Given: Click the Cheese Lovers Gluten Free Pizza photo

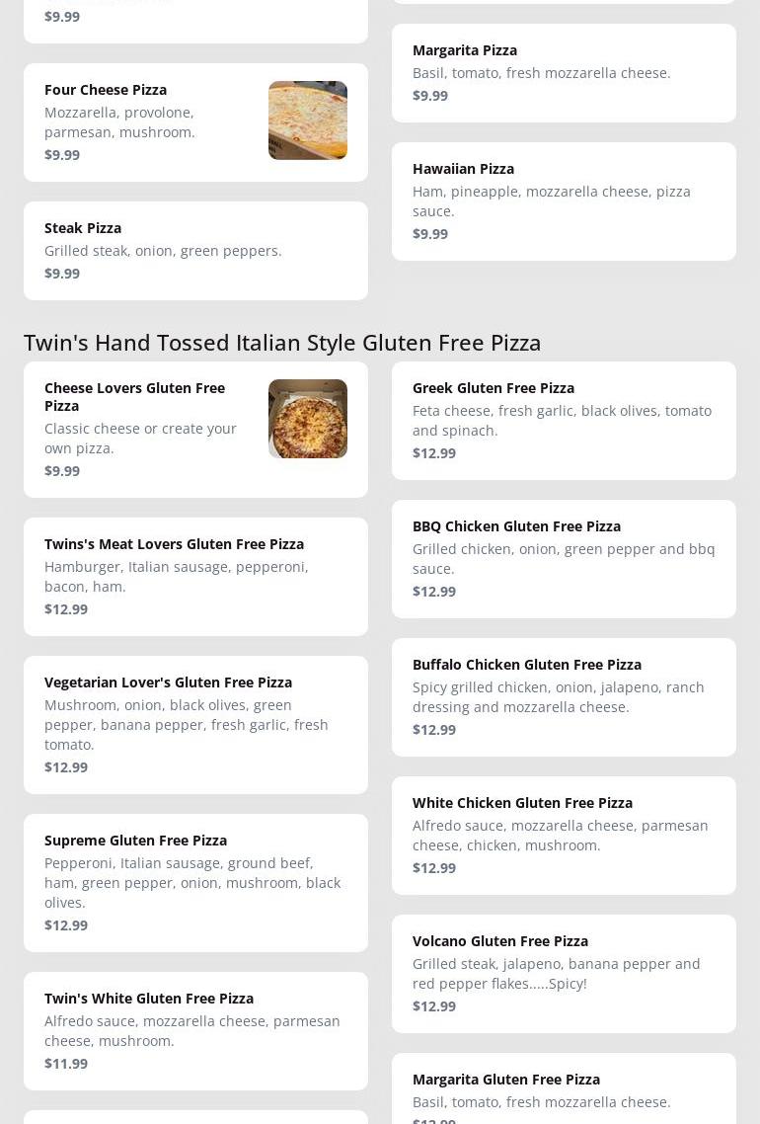Looking at the screenshot, I should (x=307, y=419).
